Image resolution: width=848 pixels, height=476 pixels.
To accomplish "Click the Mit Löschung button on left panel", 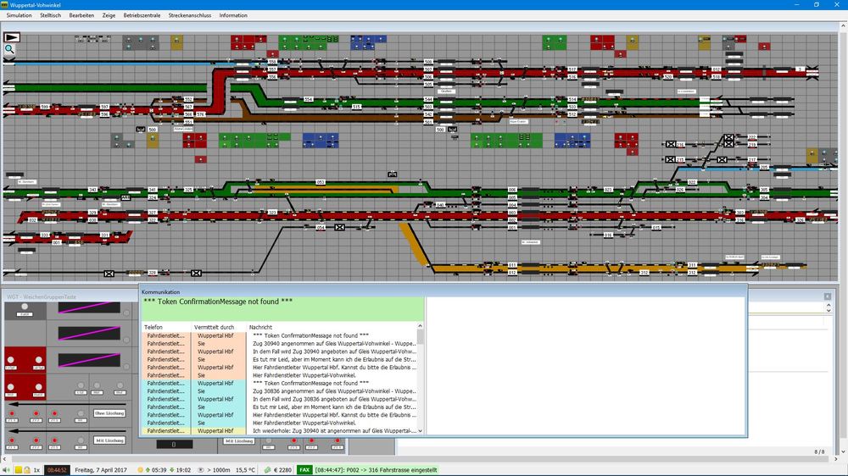I will (x=109, y=440).
